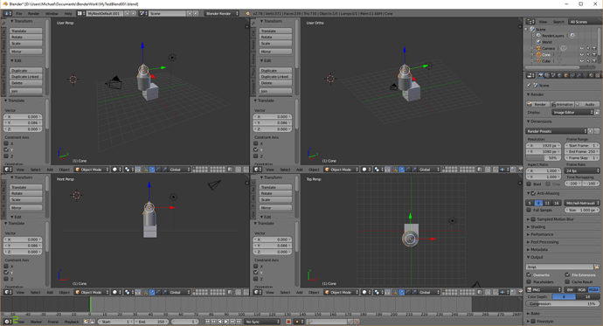603x326 pixels.
Task: Select the Camera item in the outliner
Action: click(549, 48)
